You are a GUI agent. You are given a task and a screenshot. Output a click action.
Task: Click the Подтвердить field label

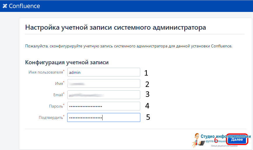tap(51, 118)
